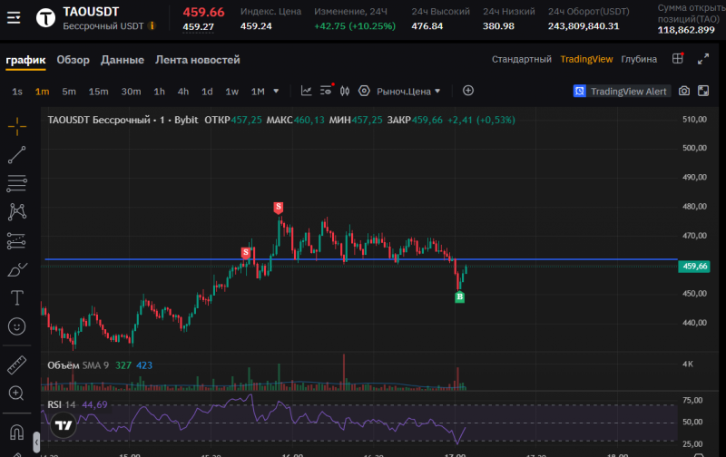Image resolution: width=726 pixels, height=457 pixels.
Task: Click the TAOUSDT pair name
Action: 91,12
